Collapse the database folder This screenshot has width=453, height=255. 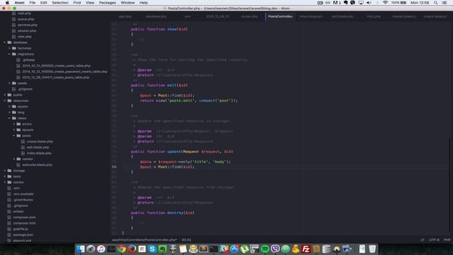click(x=5, y=42)
